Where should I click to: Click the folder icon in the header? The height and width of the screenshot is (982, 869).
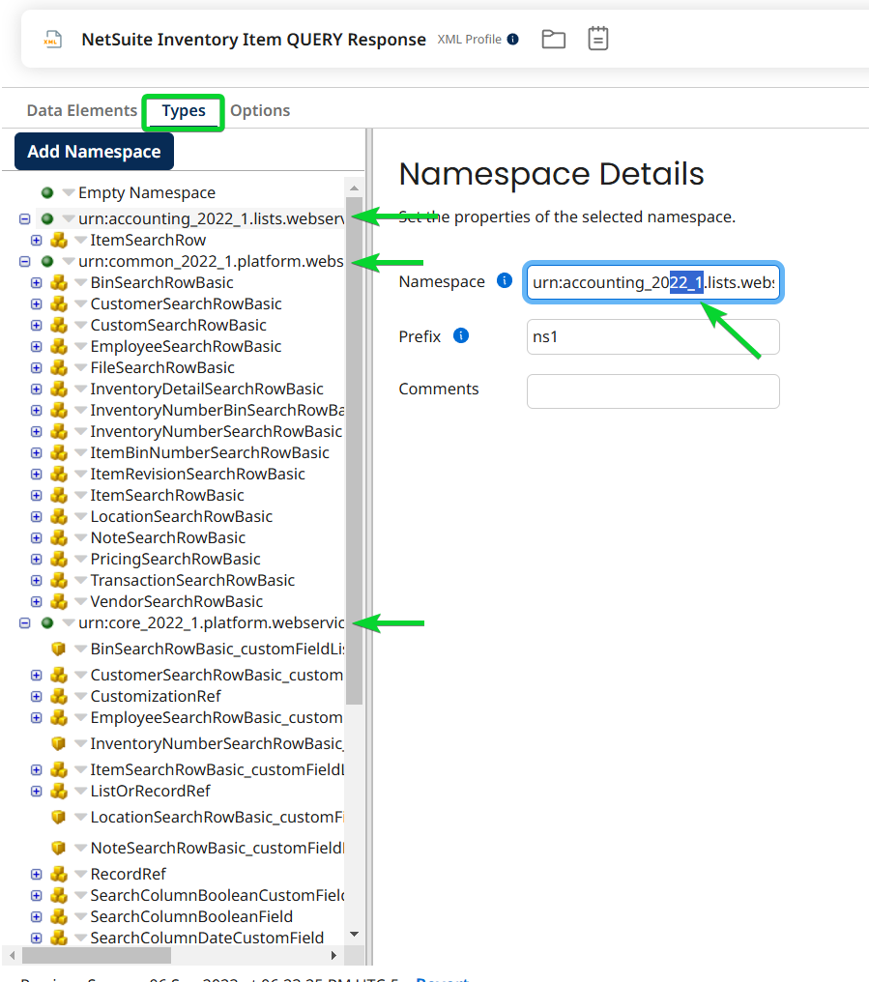click(553, 40)
